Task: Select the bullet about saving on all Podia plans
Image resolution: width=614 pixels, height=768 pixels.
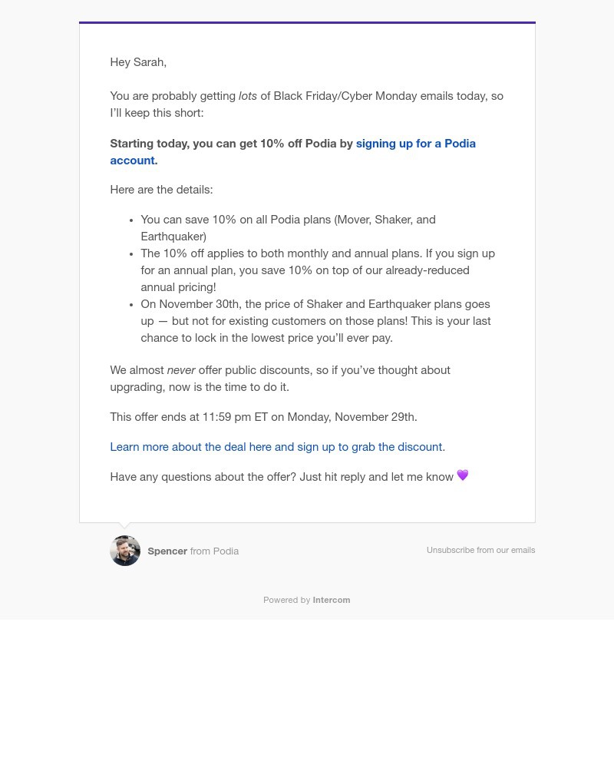Action: coord(288,228)
